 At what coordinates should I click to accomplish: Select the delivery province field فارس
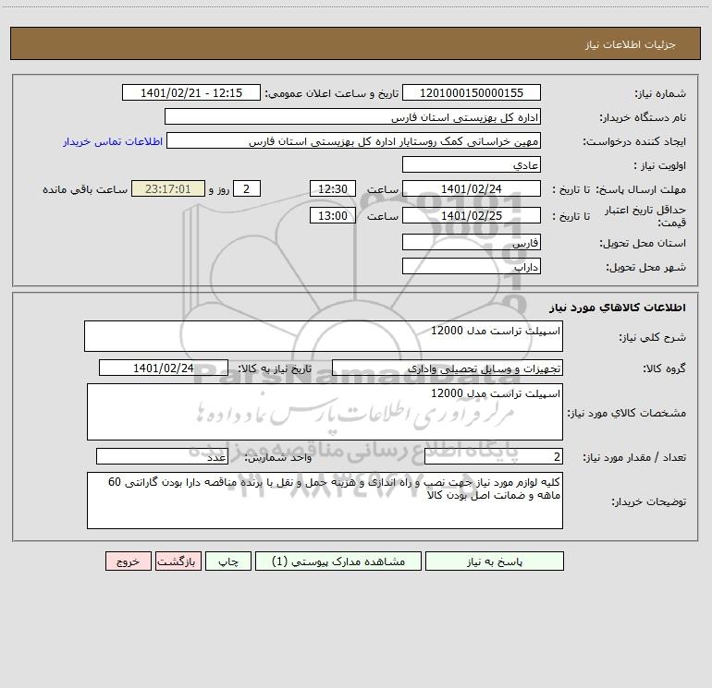[x=472, y=242]
